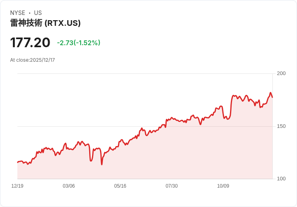Screen dimensions: 297x207
Task: Click the highest peak of the chart line
Action: pos(271,93)
